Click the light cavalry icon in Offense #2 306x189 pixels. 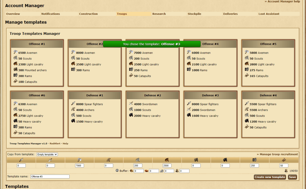tap(73, 64)
